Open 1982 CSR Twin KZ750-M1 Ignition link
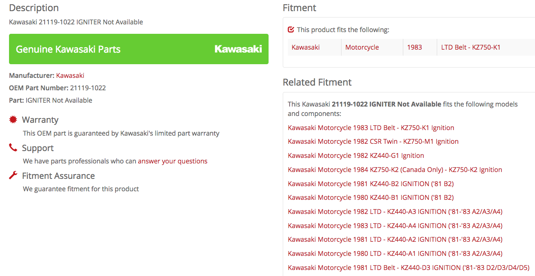The height and width of the screenshot is (276, 535). pos(373,142)
